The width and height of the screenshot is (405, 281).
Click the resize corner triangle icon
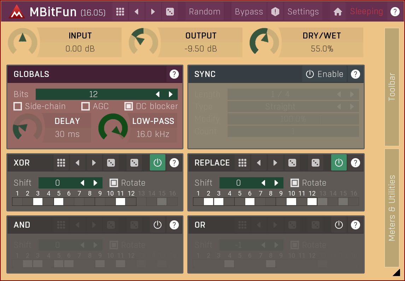(x=396, y=273)
